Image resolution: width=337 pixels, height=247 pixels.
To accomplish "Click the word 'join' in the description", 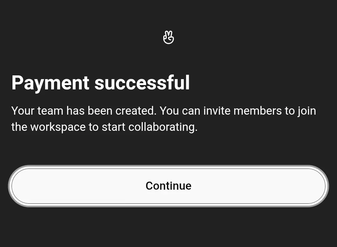I will [307, 111].
